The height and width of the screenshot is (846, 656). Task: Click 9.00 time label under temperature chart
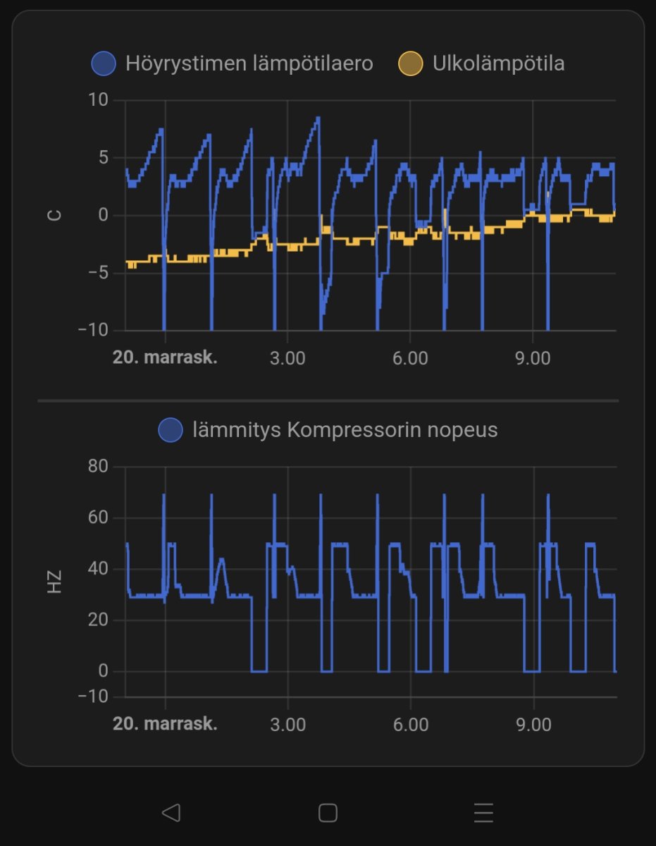pos(533,357)
